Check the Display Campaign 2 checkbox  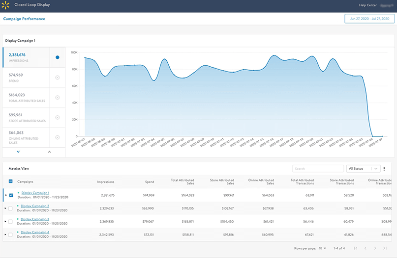pyautogui.click(x=11, y=208)
